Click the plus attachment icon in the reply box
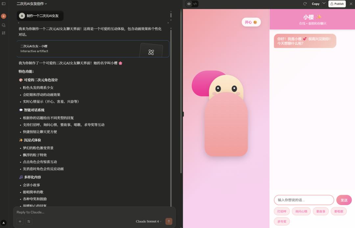The width and height of the screenshot is (355, 228). point(20,221)
